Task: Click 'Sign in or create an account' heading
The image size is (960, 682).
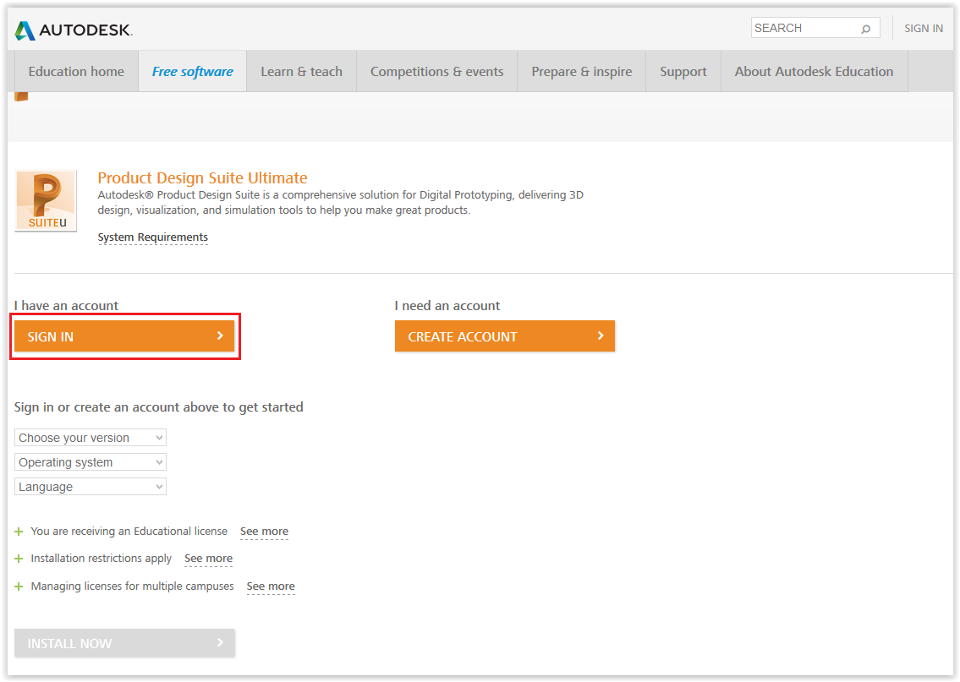Action: tap(158, 407)
